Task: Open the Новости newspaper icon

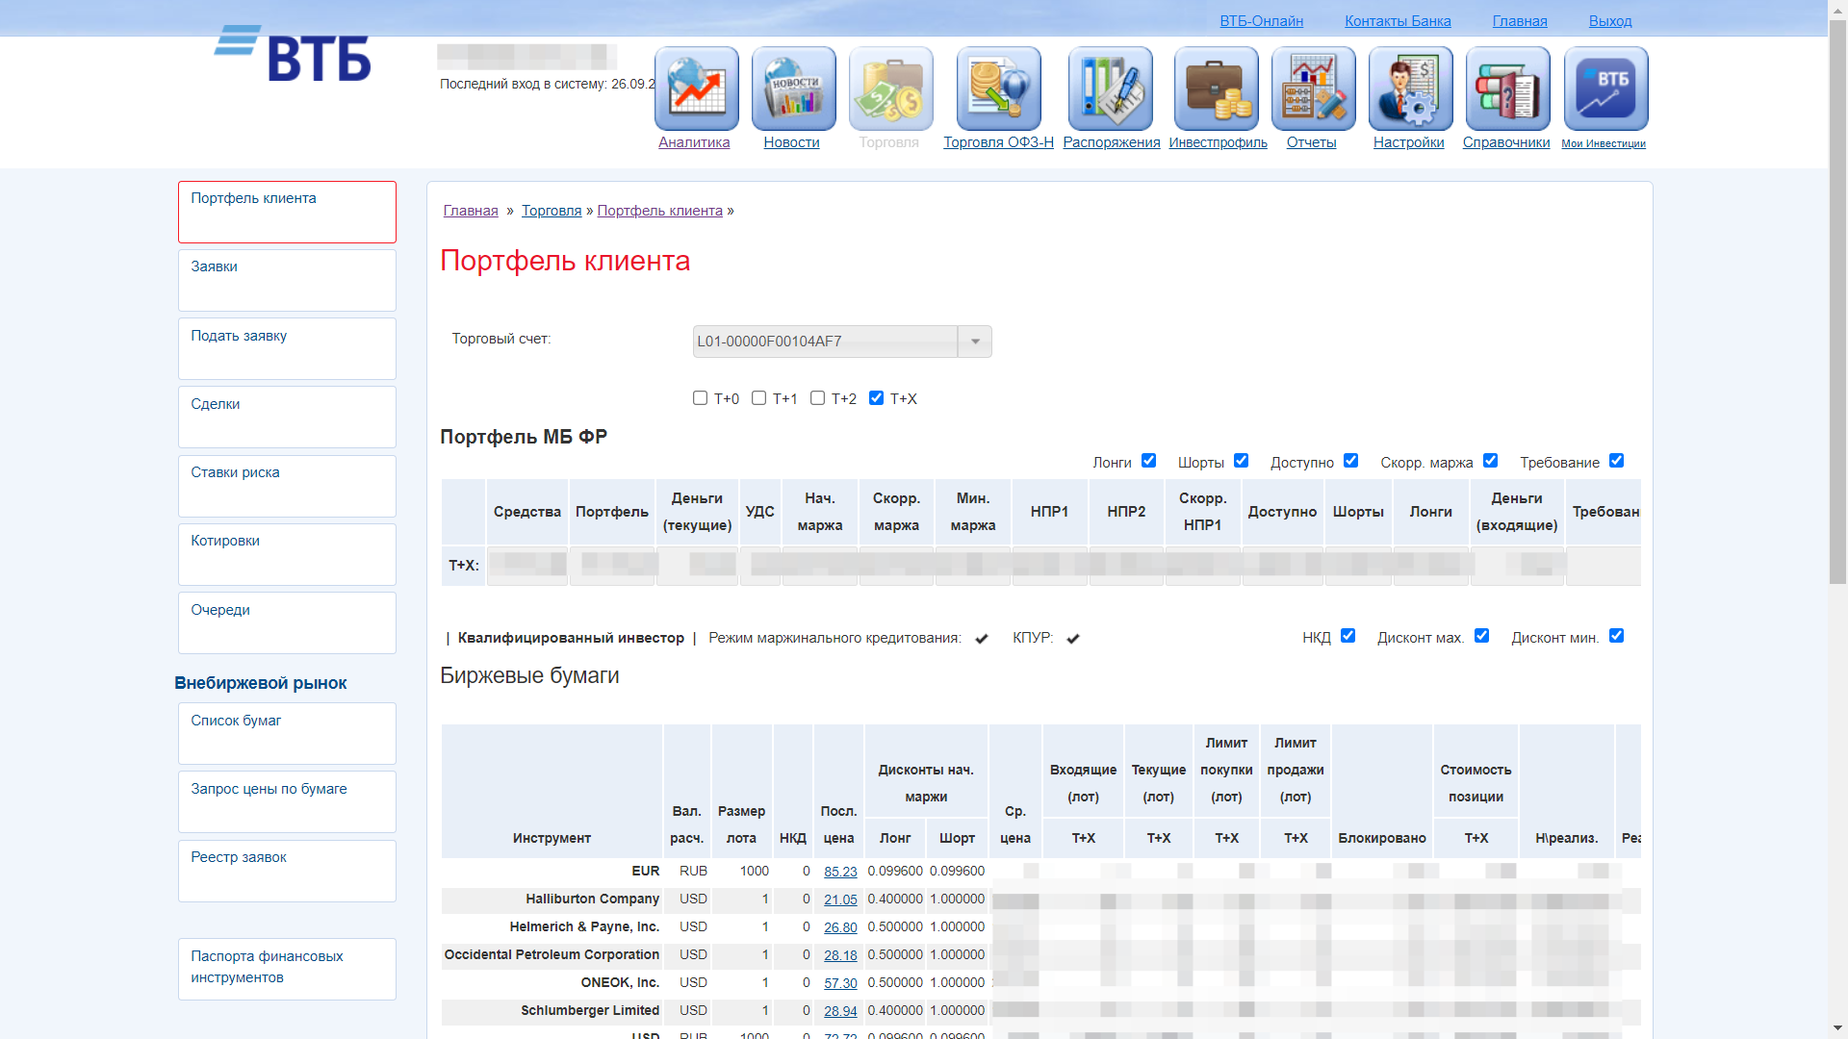Action: click(x=794, y=89)
